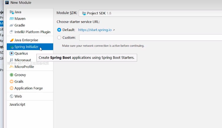
Task: Click the Micronaut mu icon
Action: tap(12, 60)
